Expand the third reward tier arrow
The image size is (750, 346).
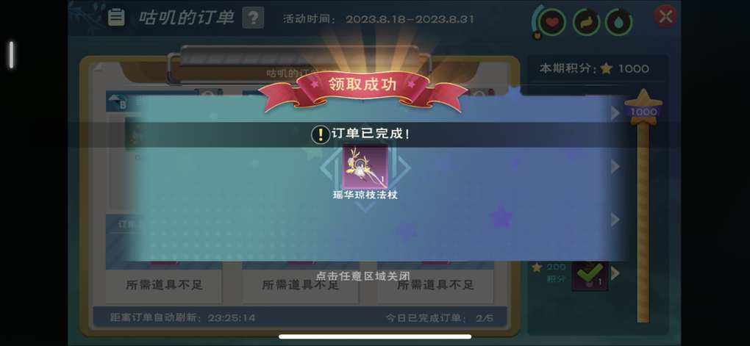click(615, 220)
